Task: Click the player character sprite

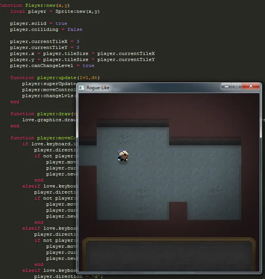Action: coord(123,156)
